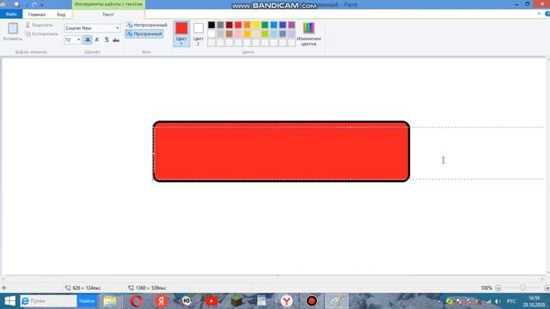Toggle underline text formatting
Screen dimensions: 550x309
(x=107, y=40)
